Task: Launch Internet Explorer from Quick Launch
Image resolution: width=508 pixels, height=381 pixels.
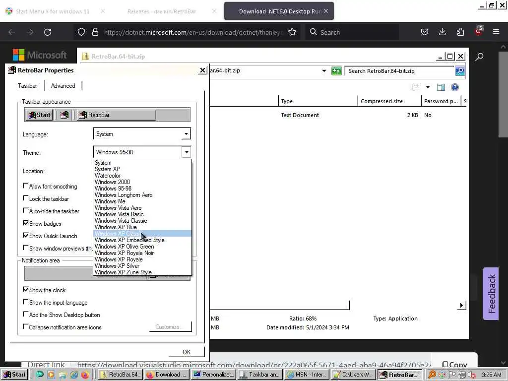Action: click(x=74, y=375)
